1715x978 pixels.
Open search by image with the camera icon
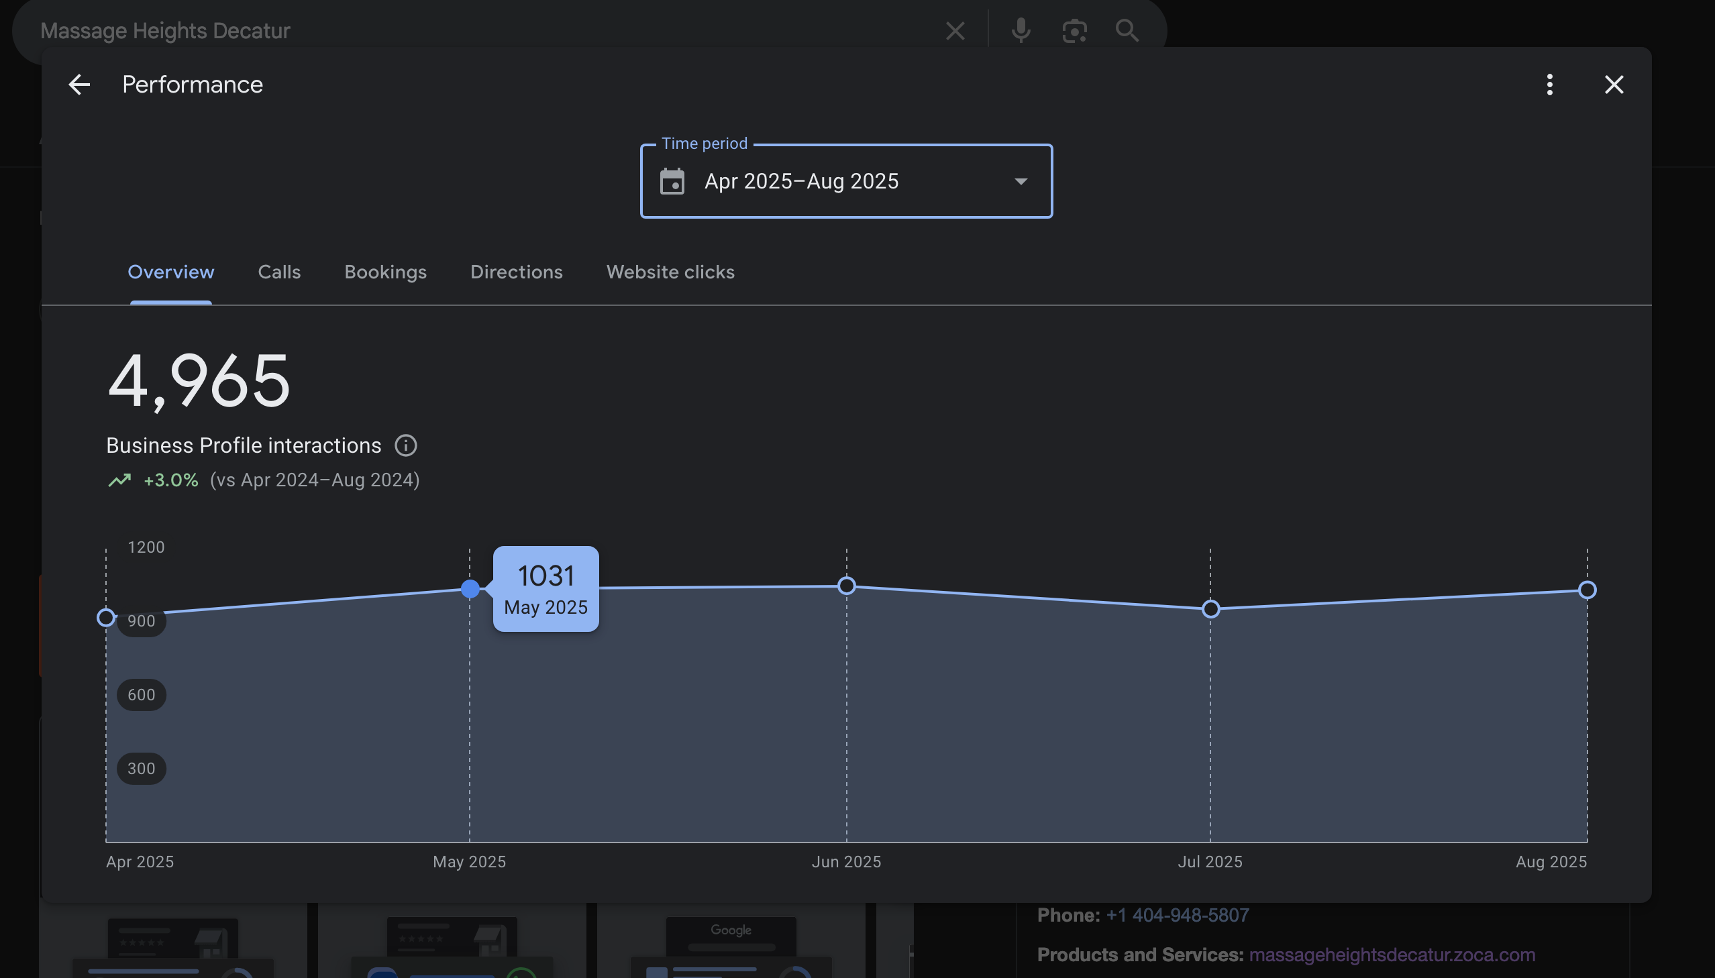(1074, 31)
